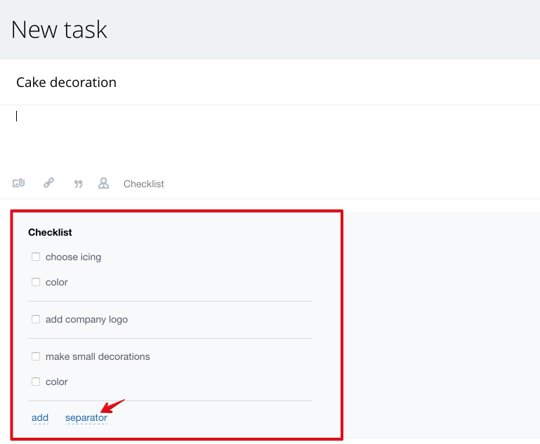The image size is (540, 444).
Task: Click the insert link icon
Action: 48,184
